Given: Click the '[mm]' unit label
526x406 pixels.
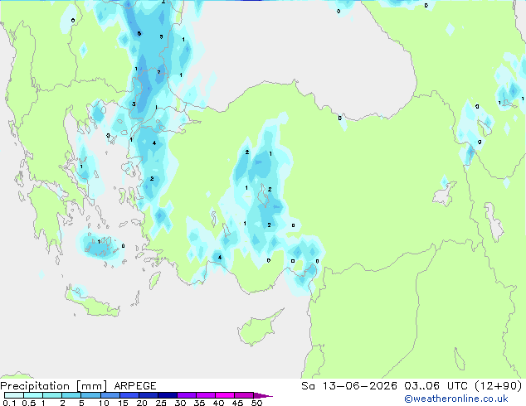Looking at the screenshot, I should pos(91,386).
